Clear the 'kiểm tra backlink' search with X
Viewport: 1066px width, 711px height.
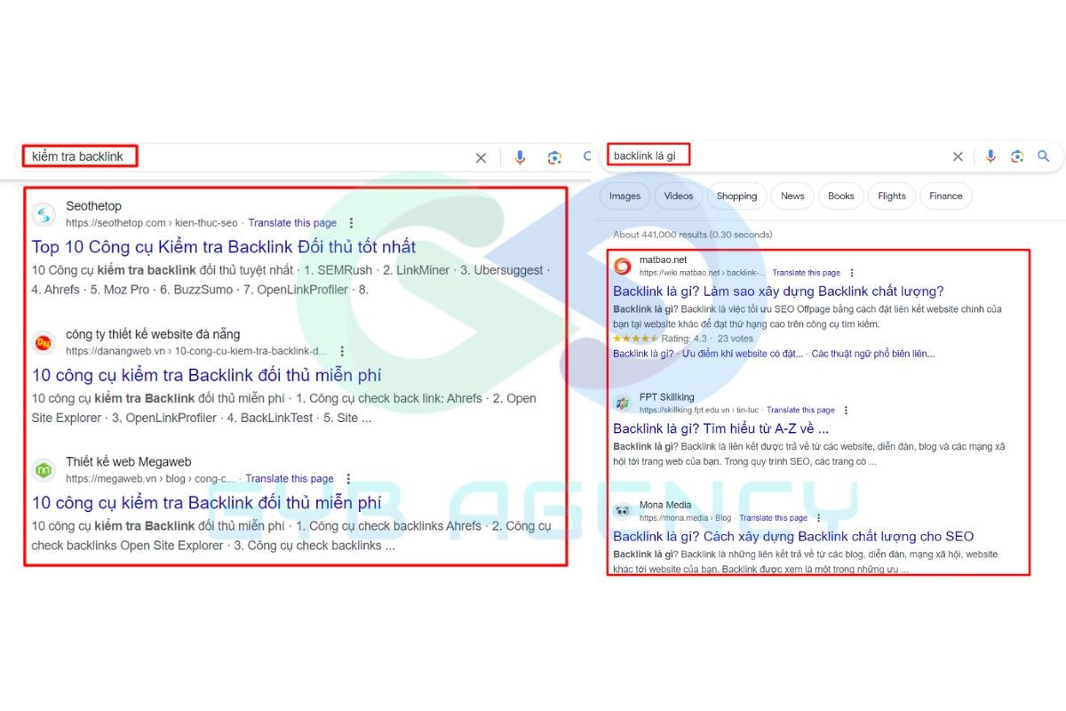[481, 157]
